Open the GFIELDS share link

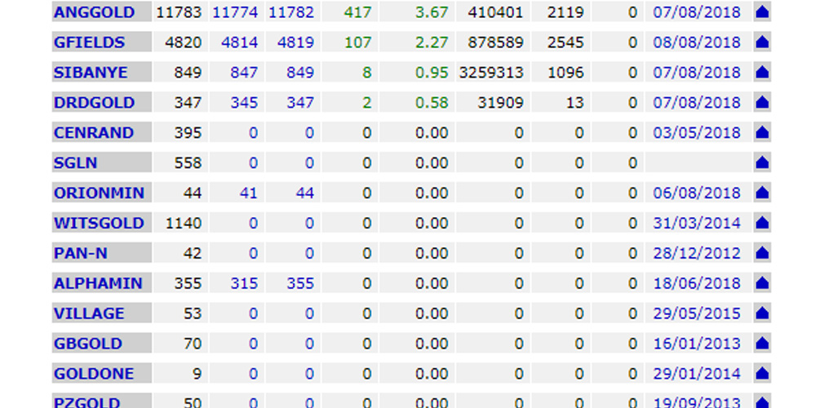tap(89, 42)
